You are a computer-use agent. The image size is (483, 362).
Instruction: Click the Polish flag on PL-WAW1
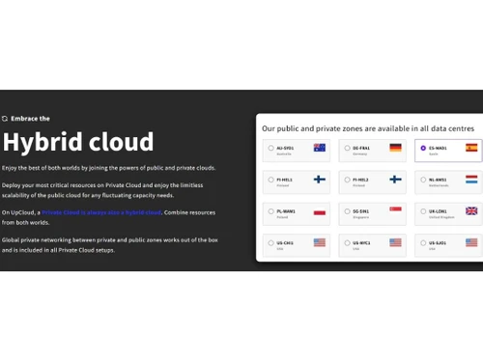[x=320, y=212]
